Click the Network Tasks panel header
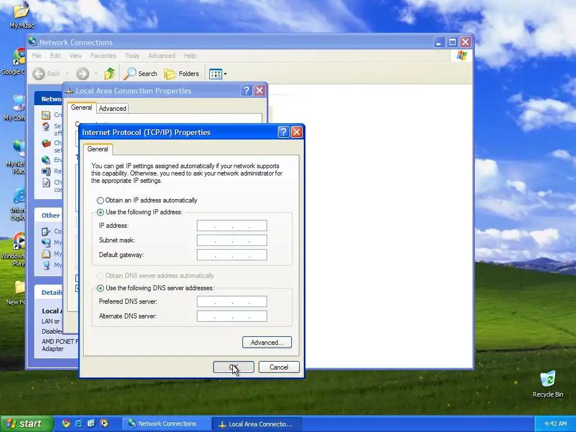The width and height of the screenshot is (576, 432). coord(48,99)
